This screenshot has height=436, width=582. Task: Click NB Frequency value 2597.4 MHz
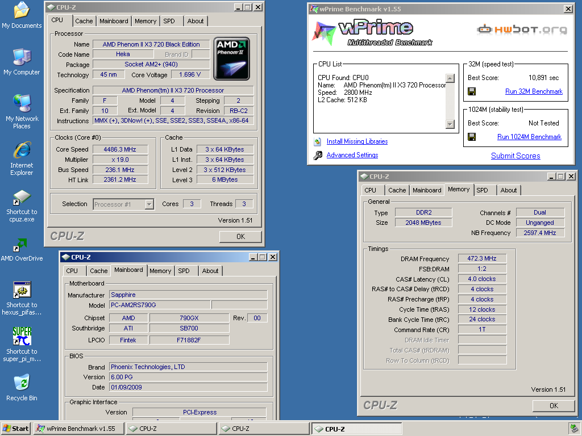[x=540, y=233]
